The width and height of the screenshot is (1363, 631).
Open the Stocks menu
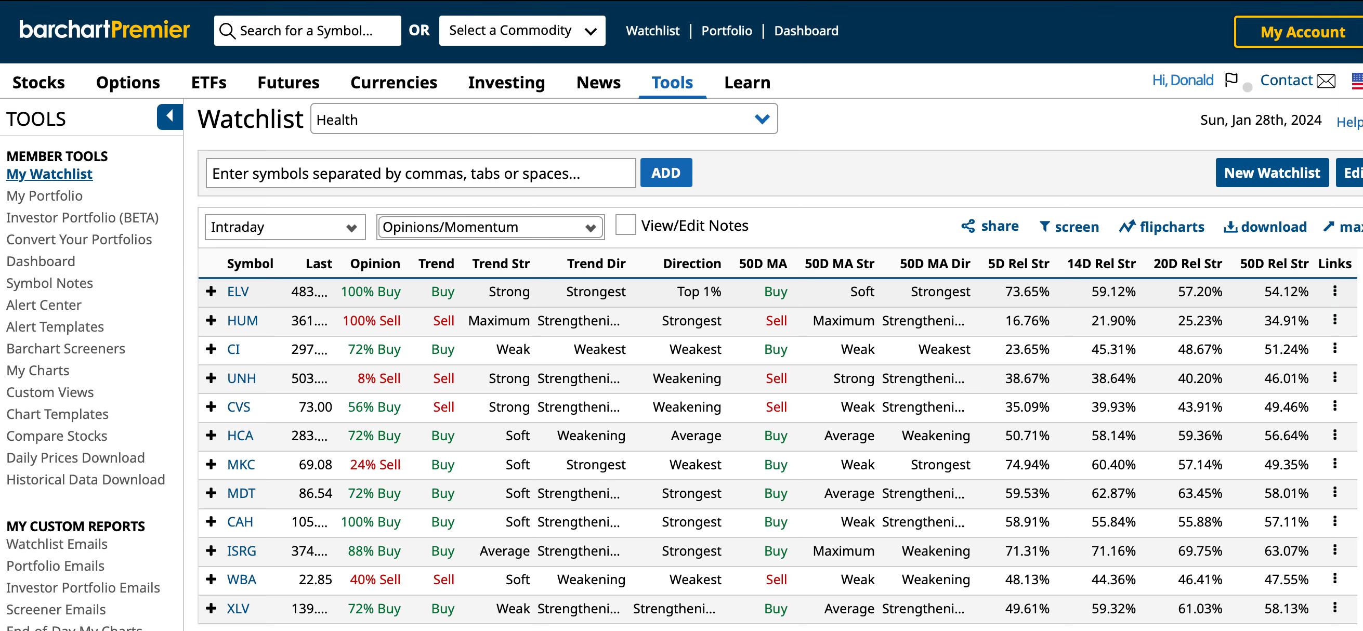[x=38, y=83]
